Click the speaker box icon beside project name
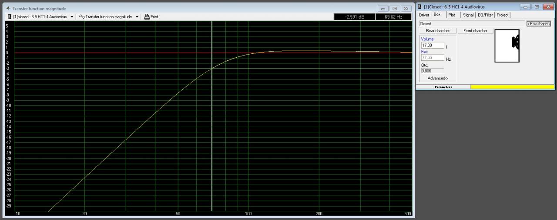The width and height of the screenshot is (557, 220). tap(10, 17)
